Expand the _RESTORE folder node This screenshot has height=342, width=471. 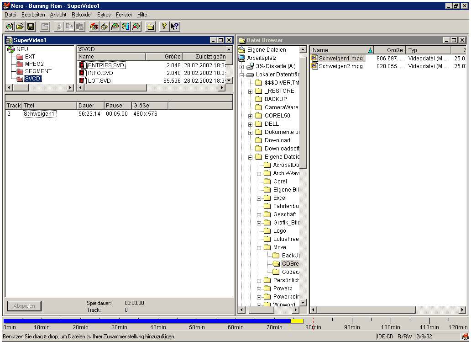pos(251,91)
